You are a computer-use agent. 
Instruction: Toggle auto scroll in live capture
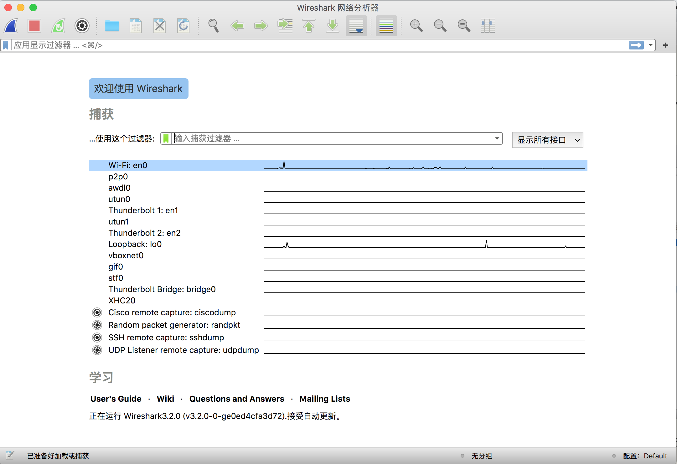coord(356,26)
